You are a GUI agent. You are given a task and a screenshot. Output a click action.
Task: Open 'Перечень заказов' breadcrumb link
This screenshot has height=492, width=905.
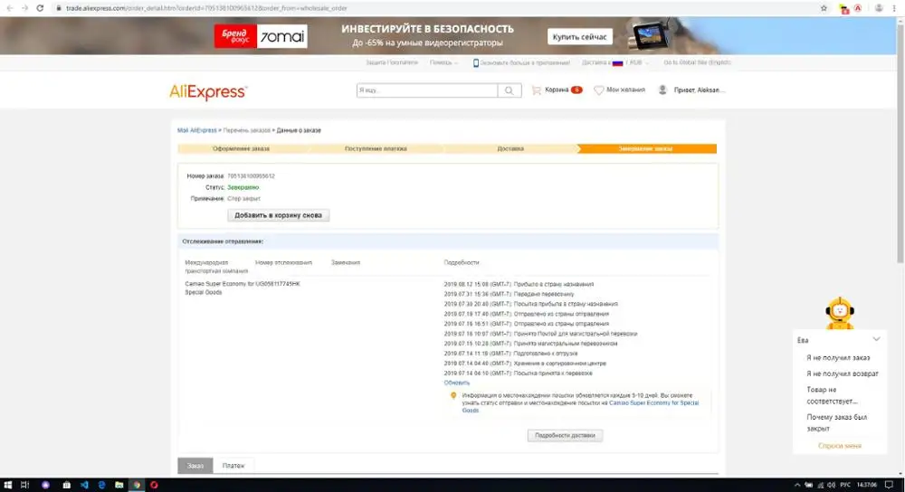(x=246, y=130)
